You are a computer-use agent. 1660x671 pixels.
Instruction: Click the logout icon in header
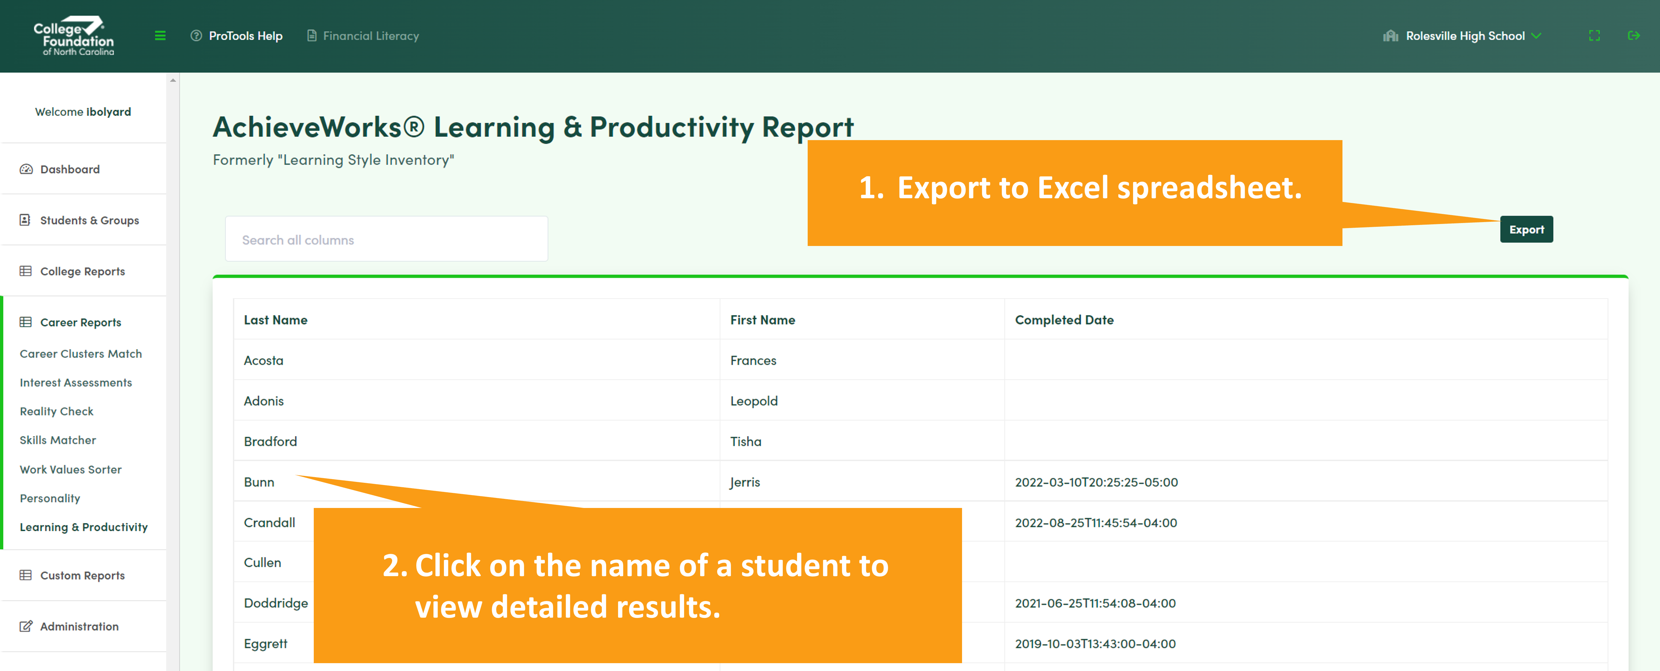1634,36
